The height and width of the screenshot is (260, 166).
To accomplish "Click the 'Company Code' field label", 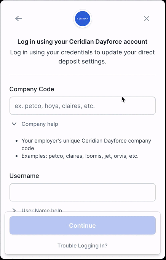I will point(32,89).
